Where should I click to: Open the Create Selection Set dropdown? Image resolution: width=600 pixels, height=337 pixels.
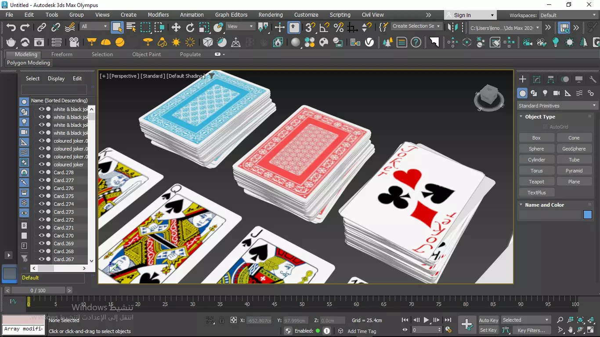coord(416,26)
